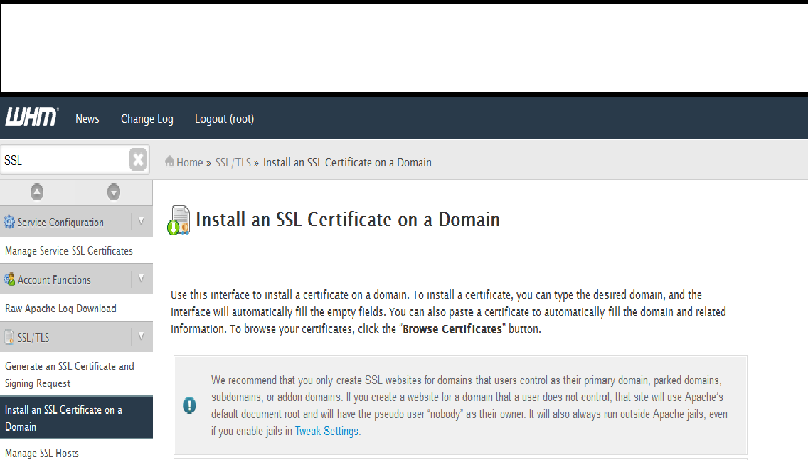
Task: Click the scroll-down arrow in the sidebar
Action: pyautogui.click(x=113, y=191)
